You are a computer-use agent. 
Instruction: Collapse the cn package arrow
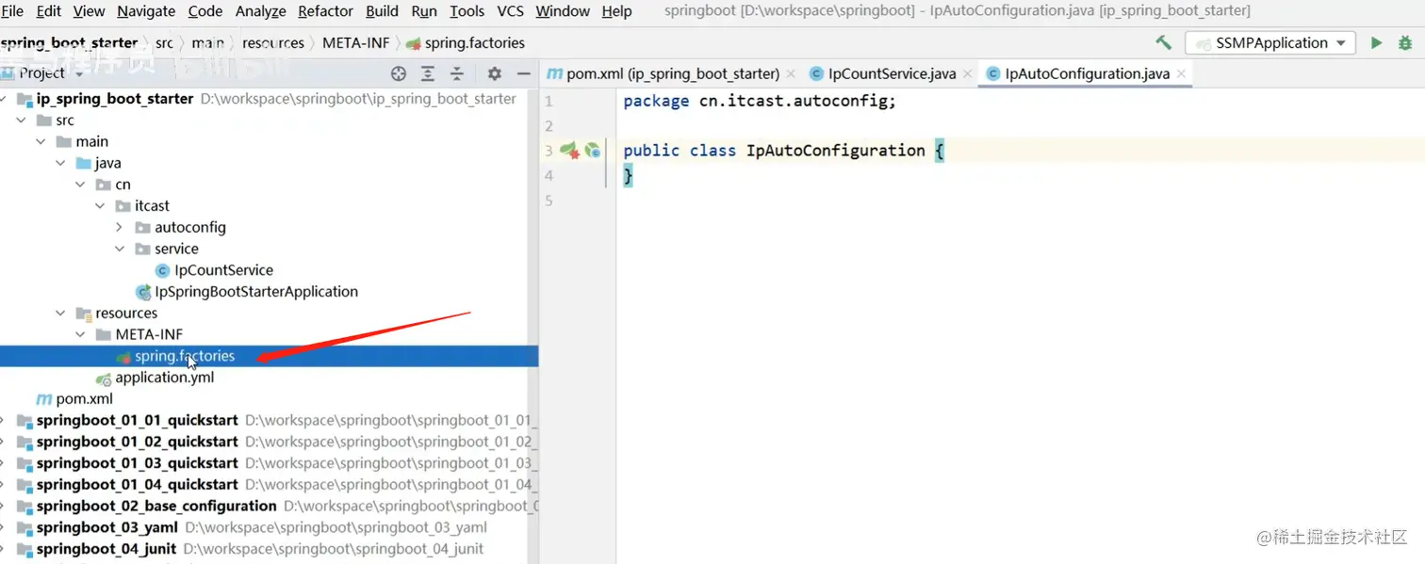coord(80,185)
